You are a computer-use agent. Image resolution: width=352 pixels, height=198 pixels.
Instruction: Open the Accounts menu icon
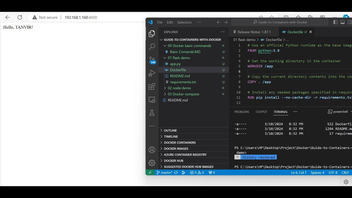(152, 150)
